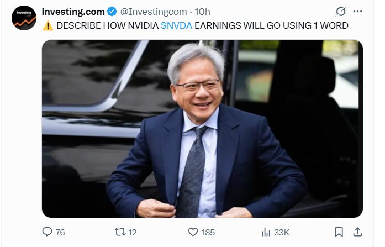Screen dimensions: 385x247
Task: Click the 185 likes count
Action: tap(208, 232)
